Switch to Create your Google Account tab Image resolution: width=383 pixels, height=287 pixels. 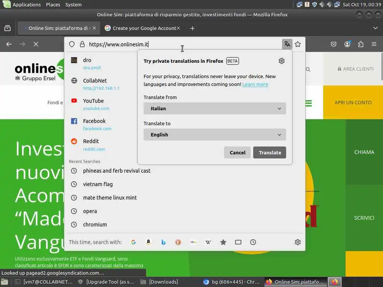142,28
